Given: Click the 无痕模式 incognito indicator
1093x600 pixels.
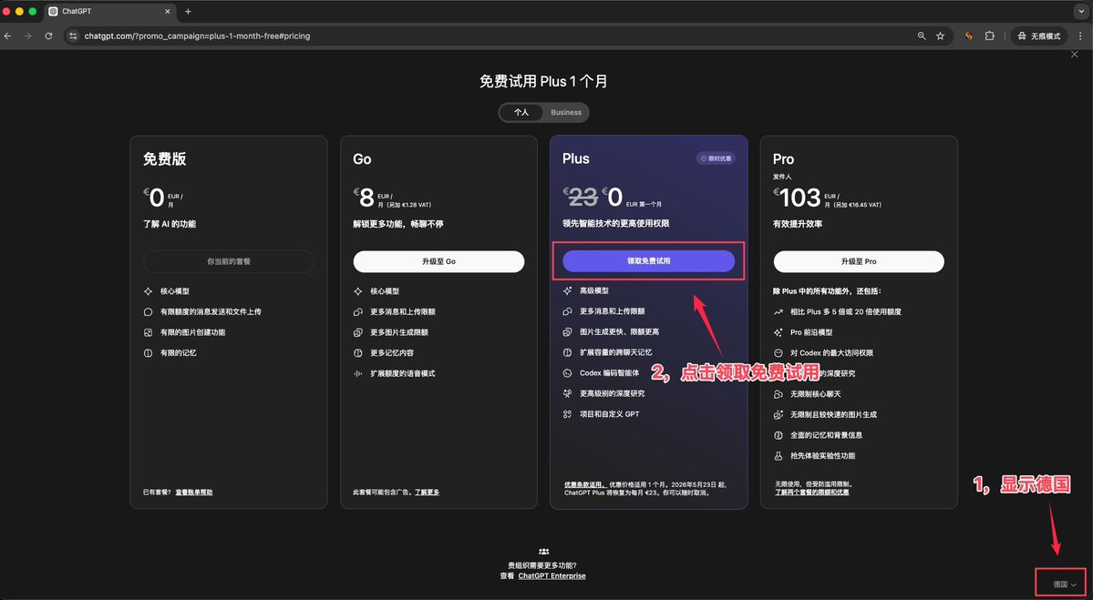Looking at the screenshot, I should pyautogui.click(x=1037, y=36).
